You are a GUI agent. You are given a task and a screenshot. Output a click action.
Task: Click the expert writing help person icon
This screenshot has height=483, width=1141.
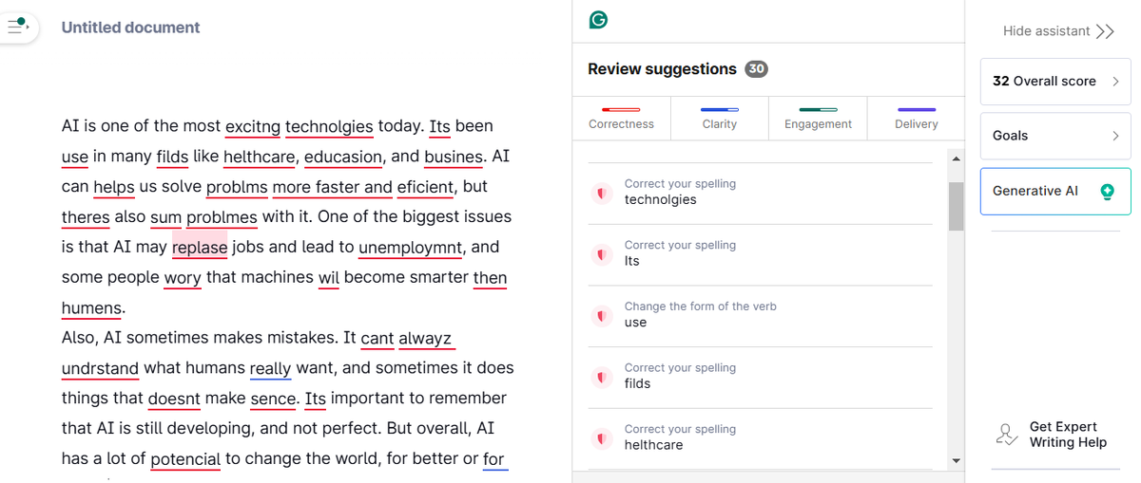[x=1006, y=435]
